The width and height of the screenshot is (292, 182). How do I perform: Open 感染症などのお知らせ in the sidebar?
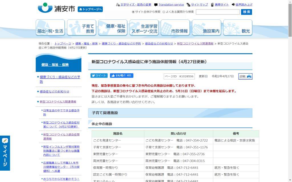[x=54, y=92]
